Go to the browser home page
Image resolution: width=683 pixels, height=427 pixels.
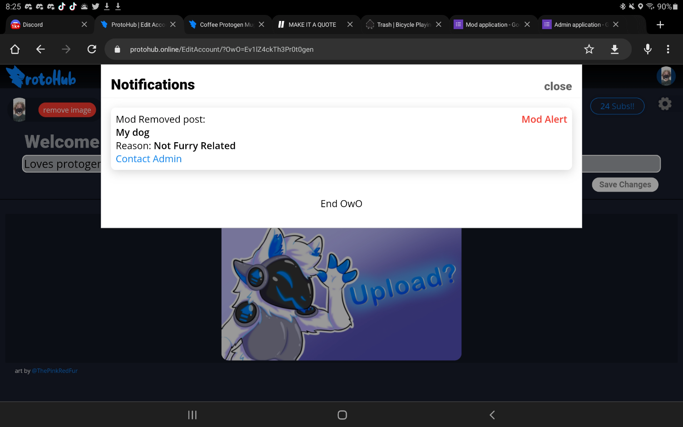[15, 49]
